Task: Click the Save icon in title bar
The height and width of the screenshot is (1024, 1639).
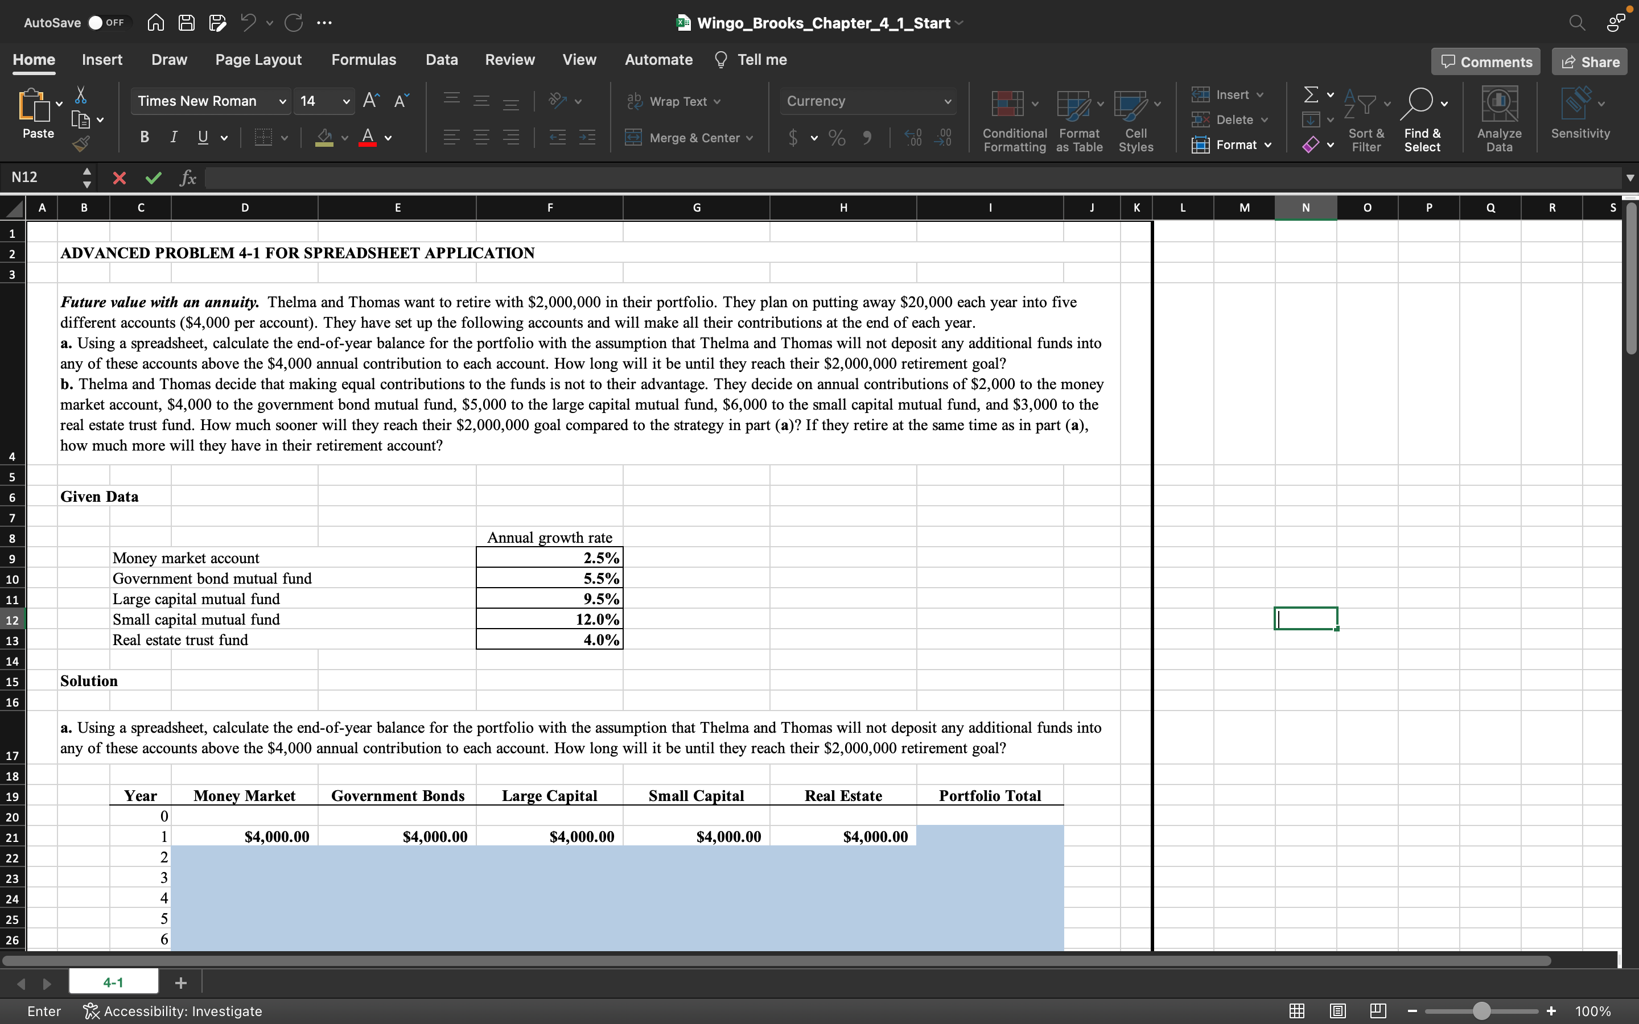Action: click(186, 23)
